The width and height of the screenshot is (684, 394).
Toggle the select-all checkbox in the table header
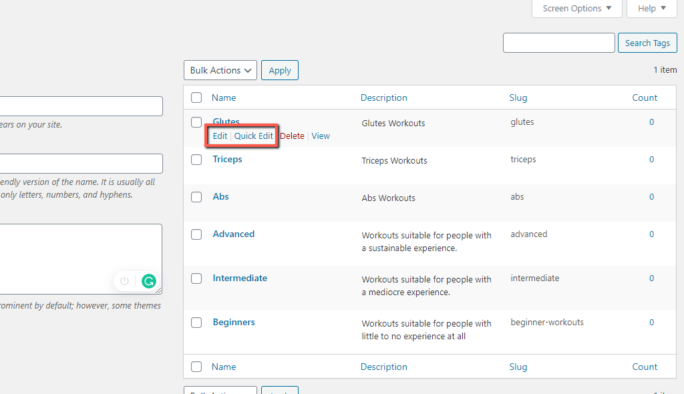[x=196, y=97]
